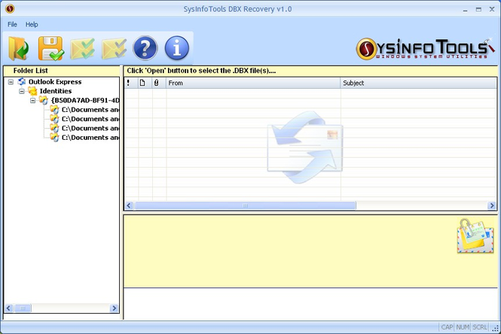
Task: Click the Save floppy disk toolbar icon
Action: pos(50,48)
